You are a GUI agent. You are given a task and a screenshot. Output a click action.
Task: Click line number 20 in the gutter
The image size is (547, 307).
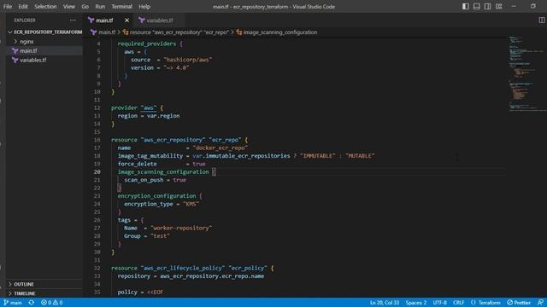pyautogui.click(x=97, y=172)
